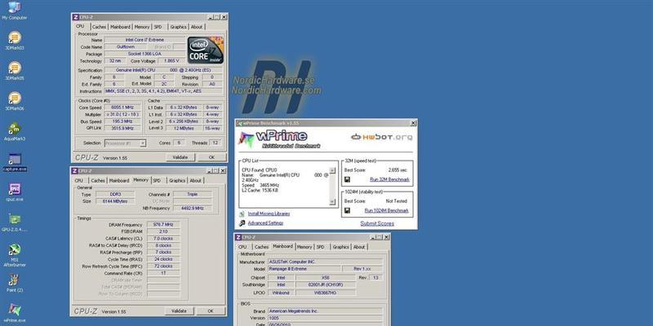The width and height of the screenshot is (653, 326).
Task: Click the CAS# Latency 7.0 clocks value
Action: click(164, 238)
